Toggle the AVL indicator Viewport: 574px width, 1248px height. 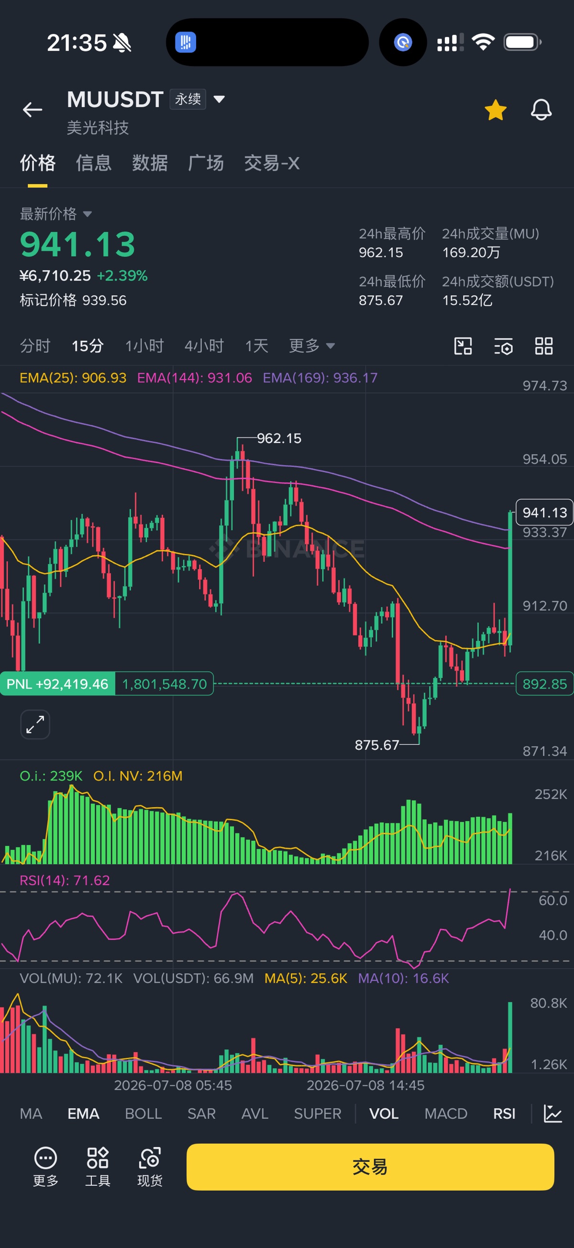click(255, 1114)
